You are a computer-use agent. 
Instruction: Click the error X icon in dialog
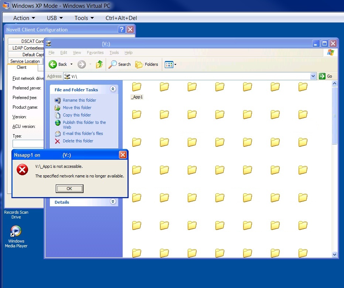(23, 169)
